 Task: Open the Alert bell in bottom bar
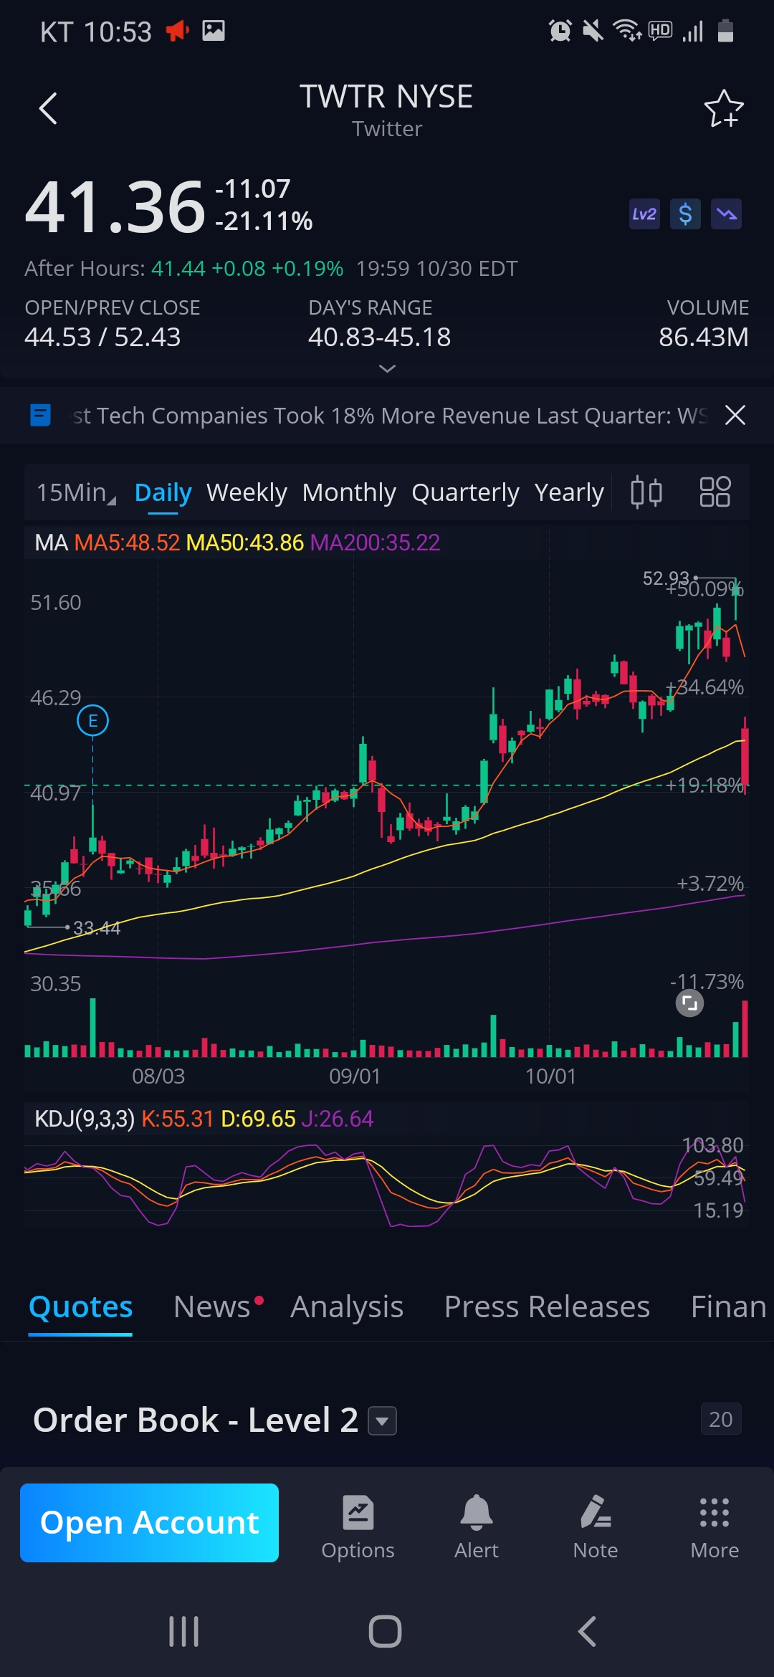(476, 1526)
